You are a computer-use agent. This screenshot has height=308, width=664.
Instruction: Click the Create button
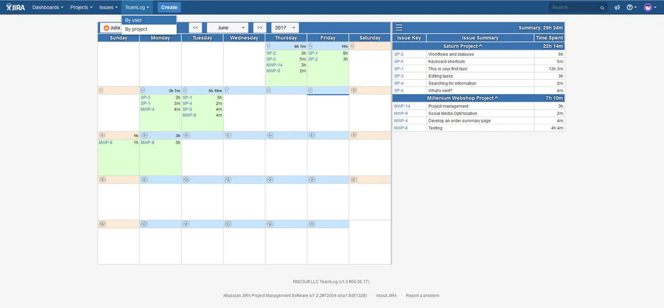(169, 7)
